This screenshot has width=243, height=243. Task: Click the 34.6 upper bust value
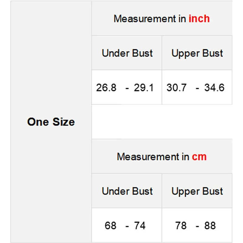coord(214,88)
